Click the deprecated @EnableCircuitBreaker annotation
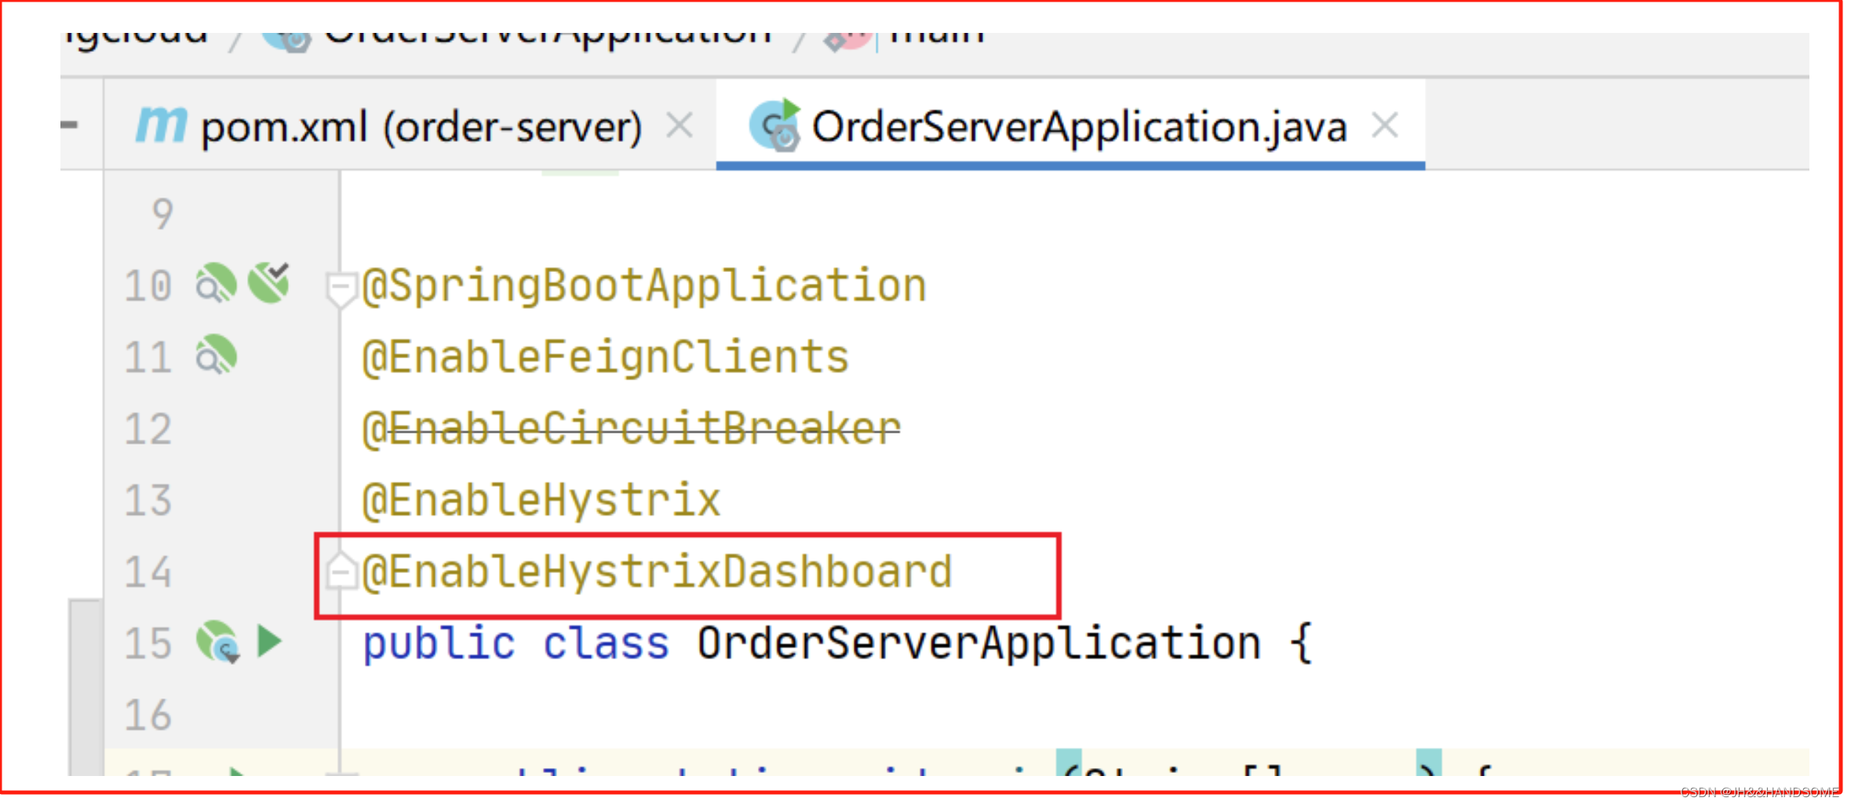The width and height of the screenshot is (1851, 805). pyautogui.click(x=631, y=429)
